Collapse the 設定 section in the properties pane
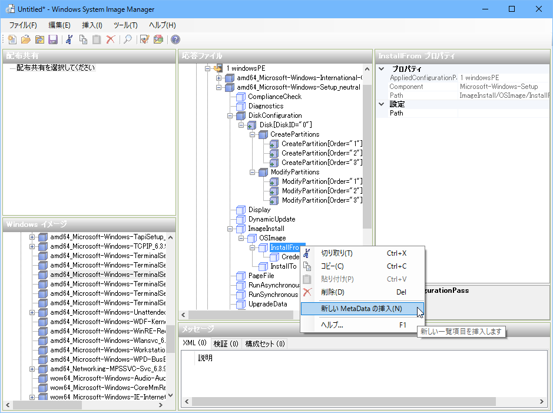This screenshot has height=413, width=553. pos(382,104)
